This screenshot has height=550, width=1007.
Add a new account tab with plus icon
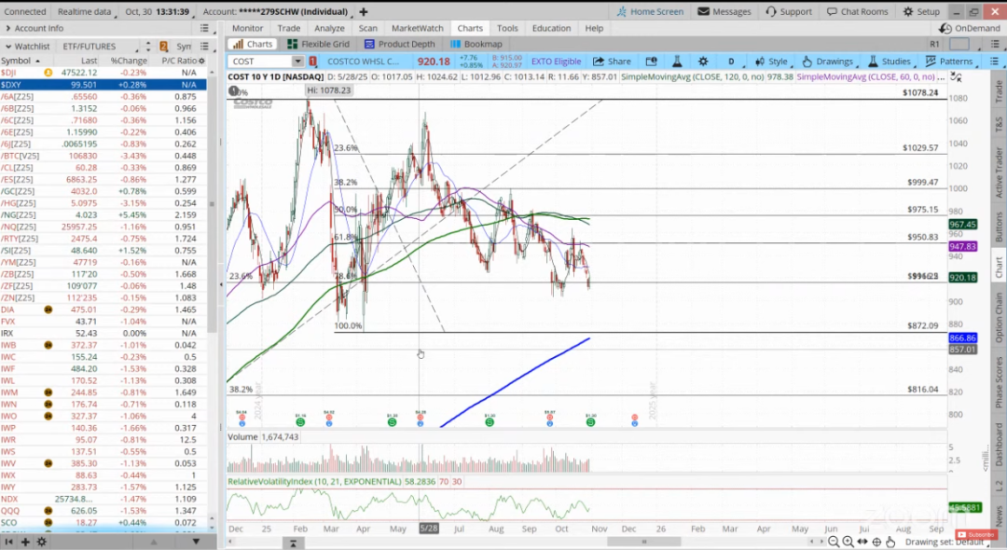364,11
